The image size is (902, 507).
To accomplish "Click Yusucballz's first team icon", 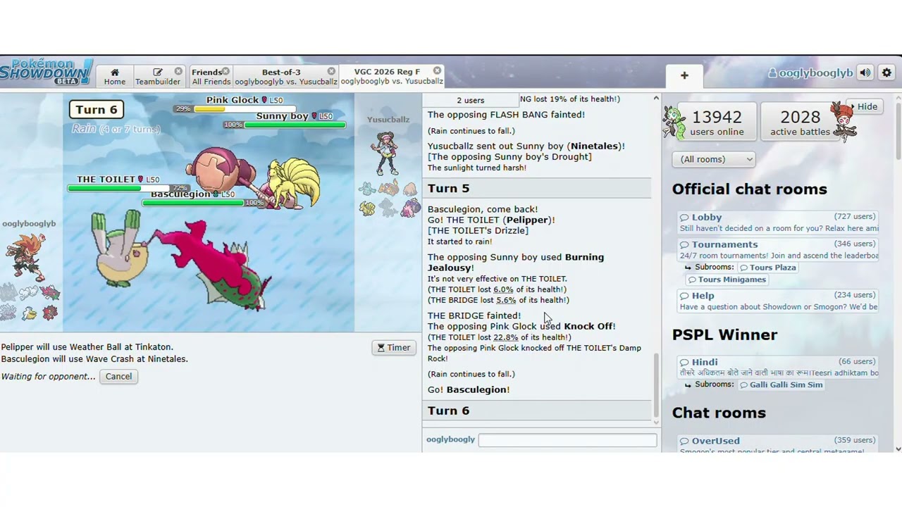I will 367,189.
